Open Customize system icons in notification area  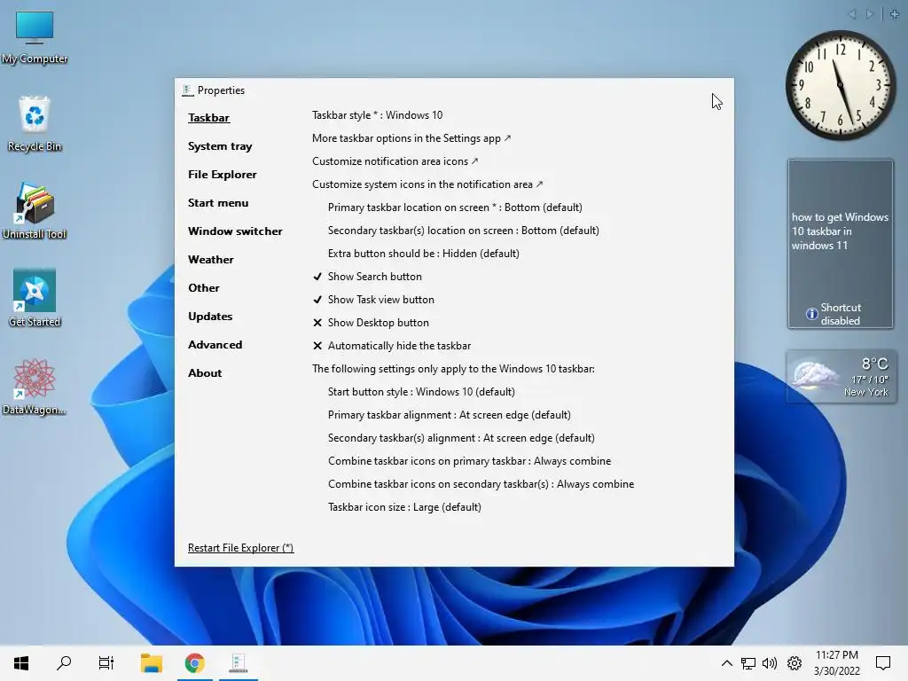point(427,184)
